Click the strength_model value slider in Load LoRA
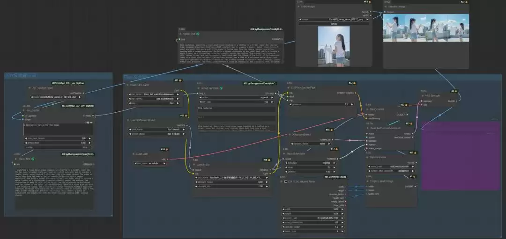Screen dimensions: 506x239 [x=232, y=182]
